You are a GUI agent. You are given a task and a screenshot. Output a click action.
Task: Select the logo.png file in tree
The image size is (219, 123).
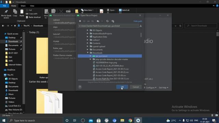pos(106,63)
